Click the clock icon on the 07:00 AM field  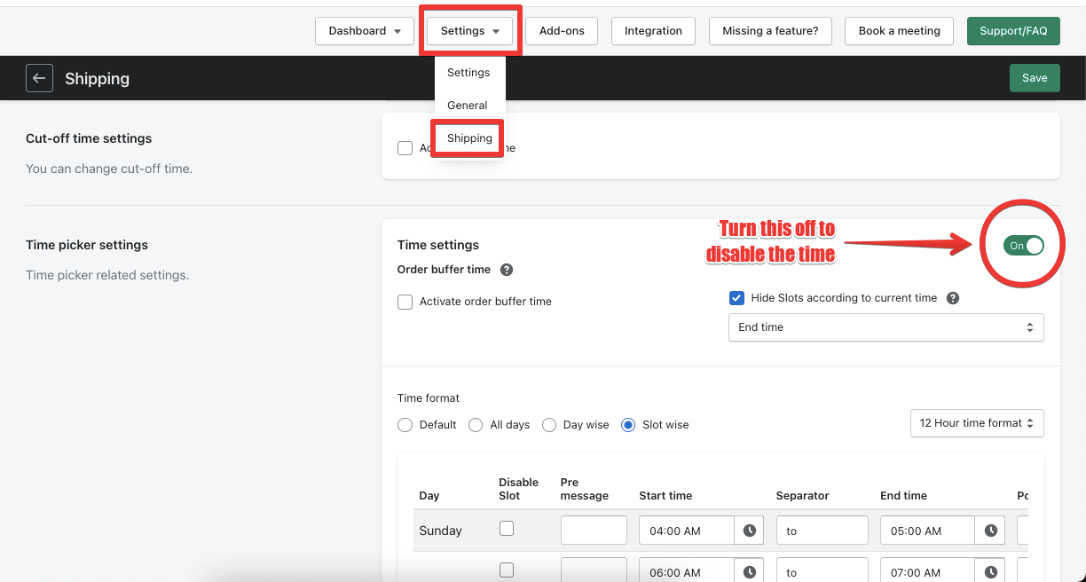tap(990, 570)
